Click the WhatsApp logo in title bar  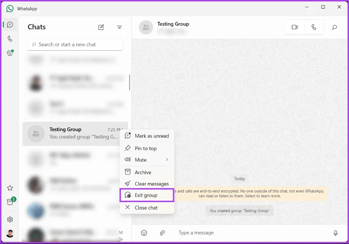10,9
